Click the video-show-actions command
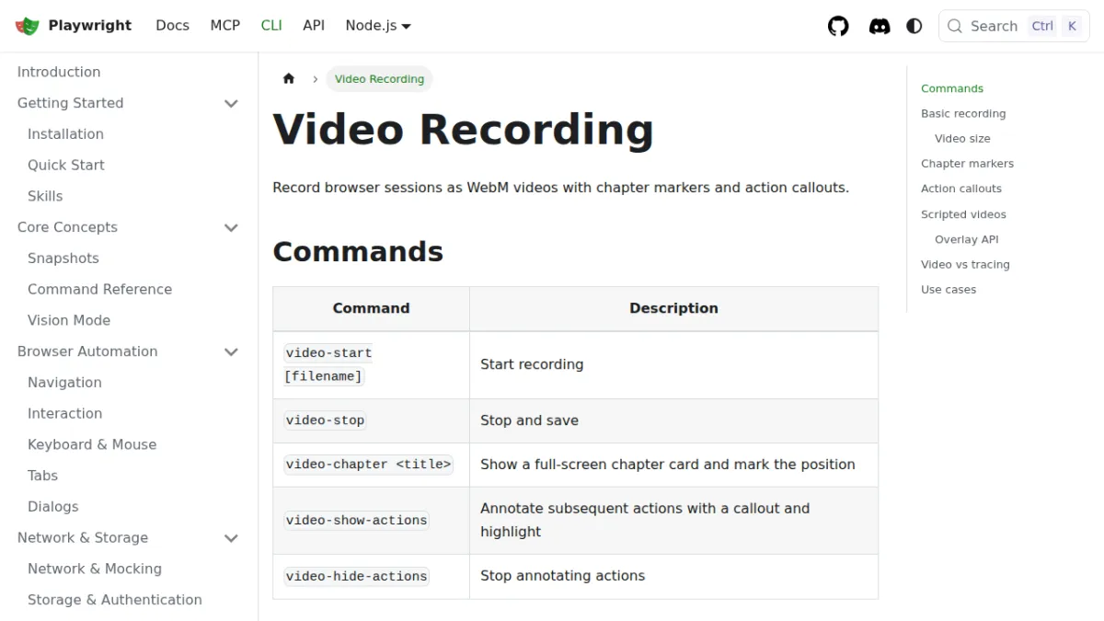The width and height of the screenshot is (1104, 621). coord(357,521)
